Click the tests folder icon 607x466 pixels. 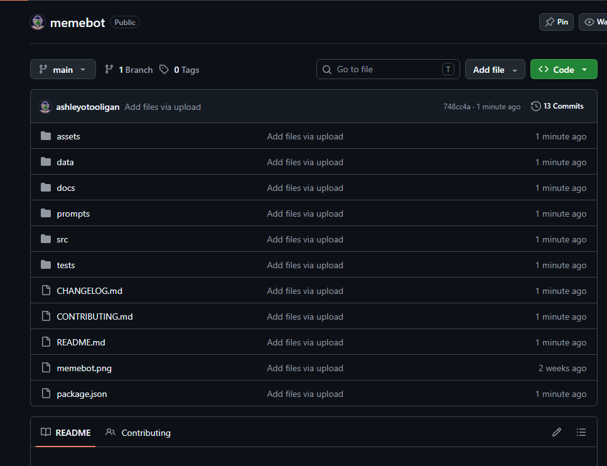coord(46,264)
